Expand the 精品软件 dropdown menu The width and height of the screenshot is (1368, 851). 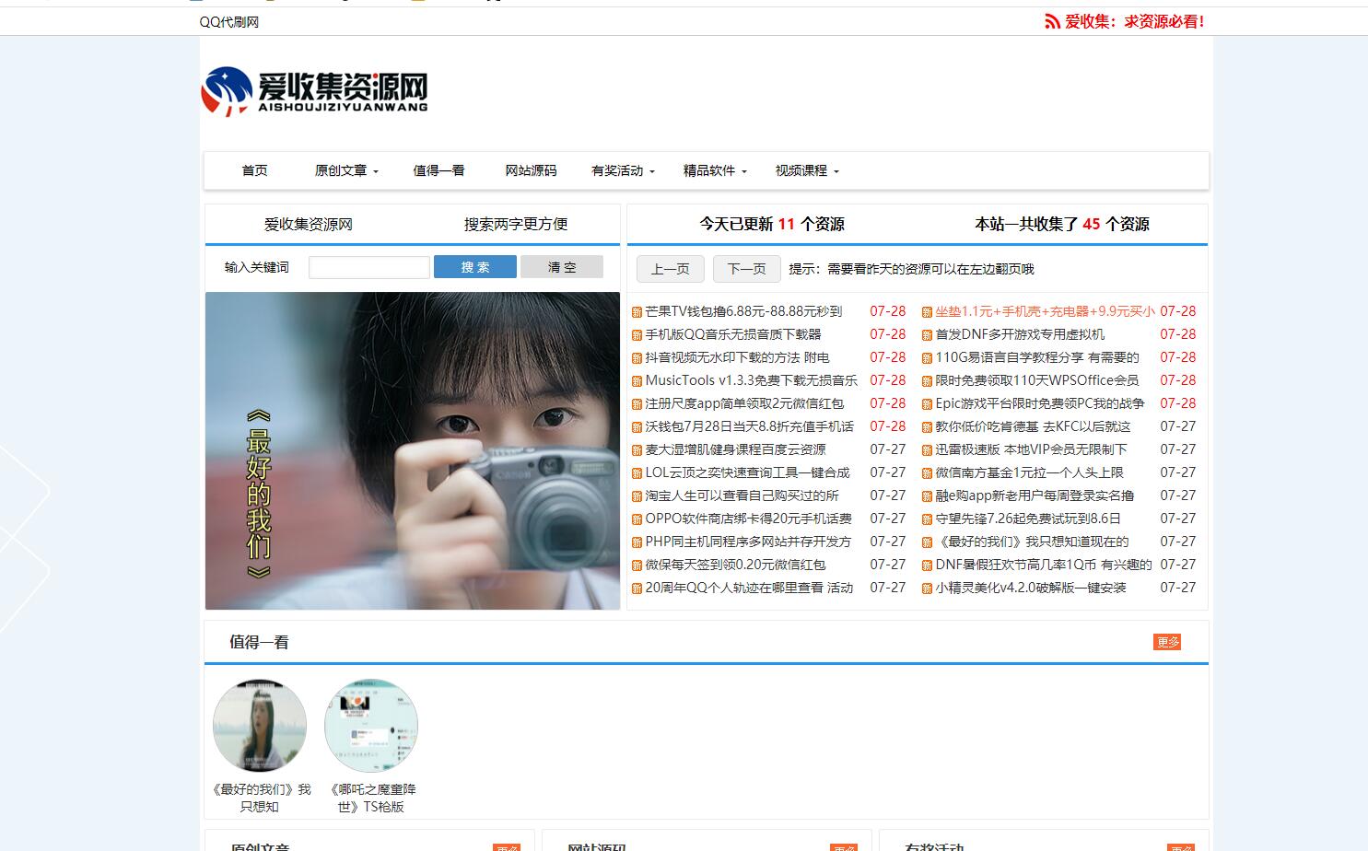[715, 170]
